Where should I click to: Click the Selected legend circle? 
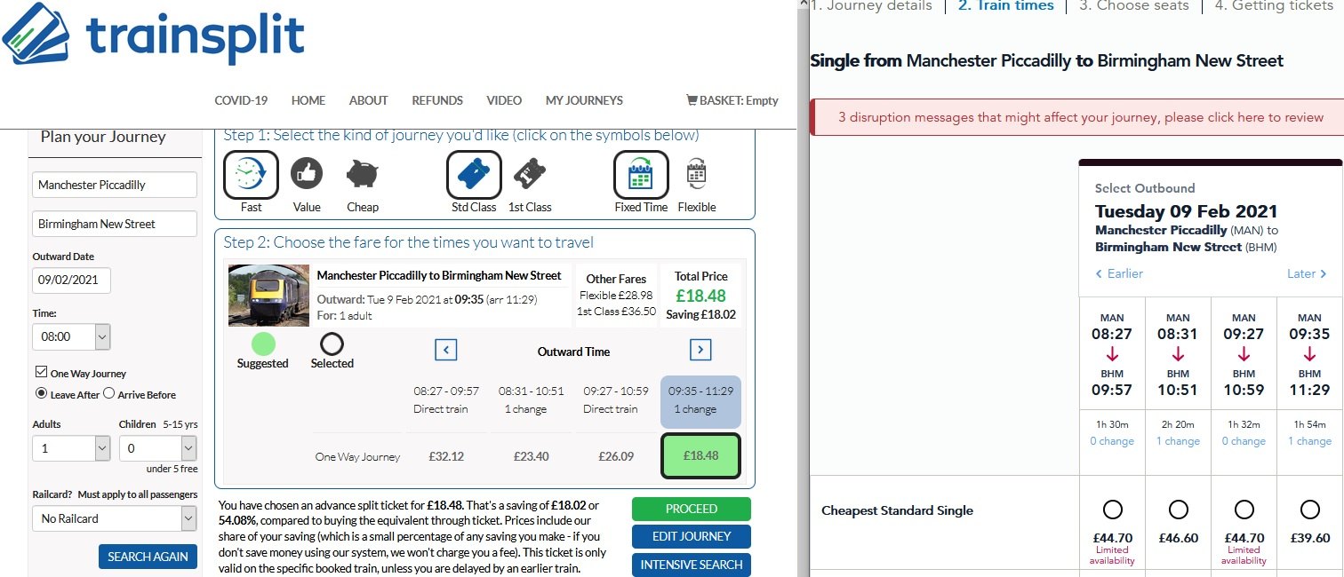(332, 344)
